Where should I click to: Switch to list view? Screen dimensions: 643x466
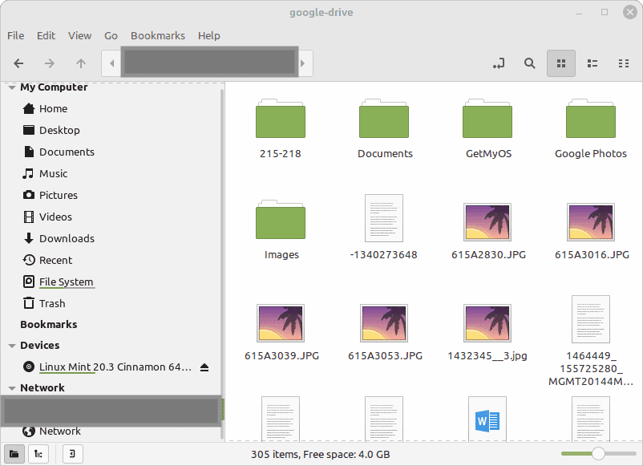[592, 63]
